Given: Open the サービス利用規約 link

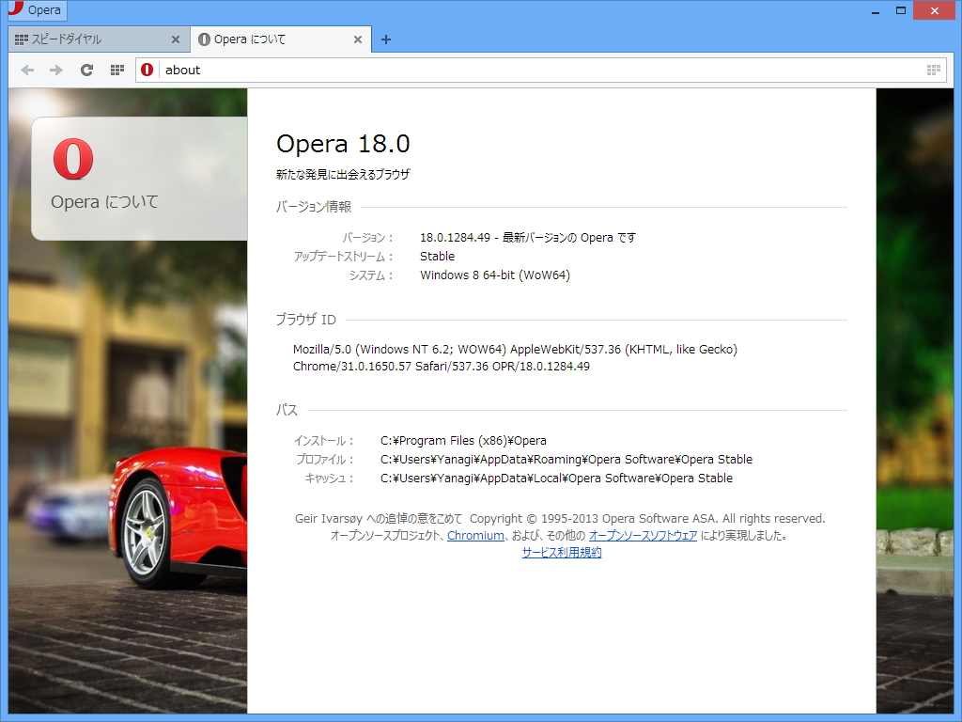Looking at the screenshot, I should (x=562, y=553).
